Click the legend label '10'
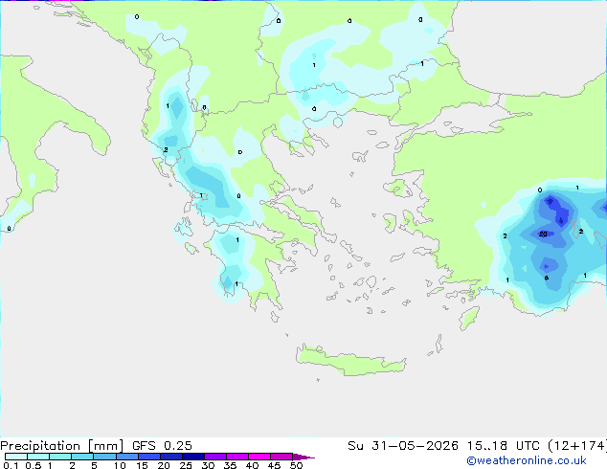The height and width of the screenshot is (469, 607). (x=120, y=465)
